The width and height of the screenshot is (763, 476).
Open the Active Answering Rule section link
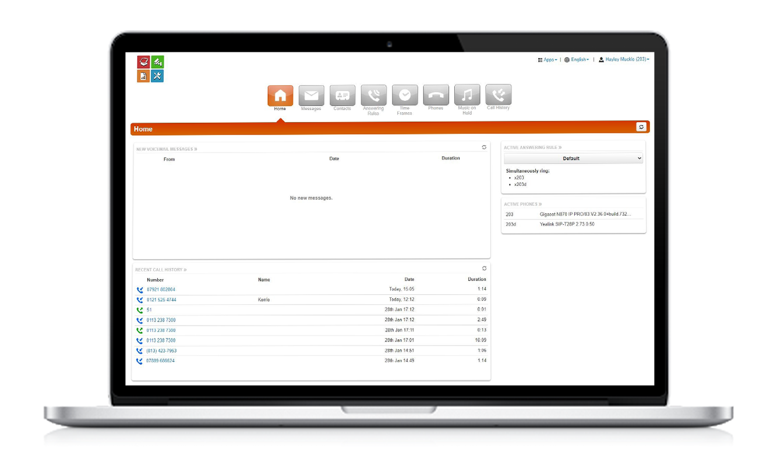coord(533,148)
